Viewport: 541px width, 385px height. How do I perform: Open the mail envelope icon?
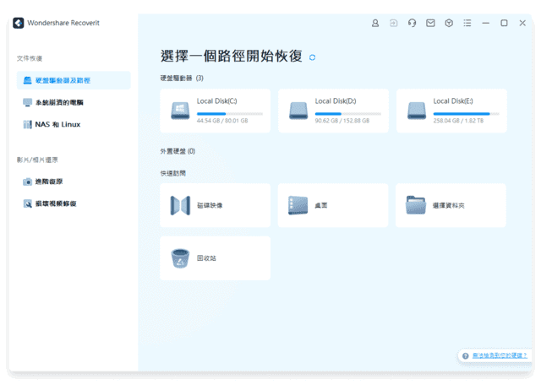pyautogui.click(x=430, y=24)
